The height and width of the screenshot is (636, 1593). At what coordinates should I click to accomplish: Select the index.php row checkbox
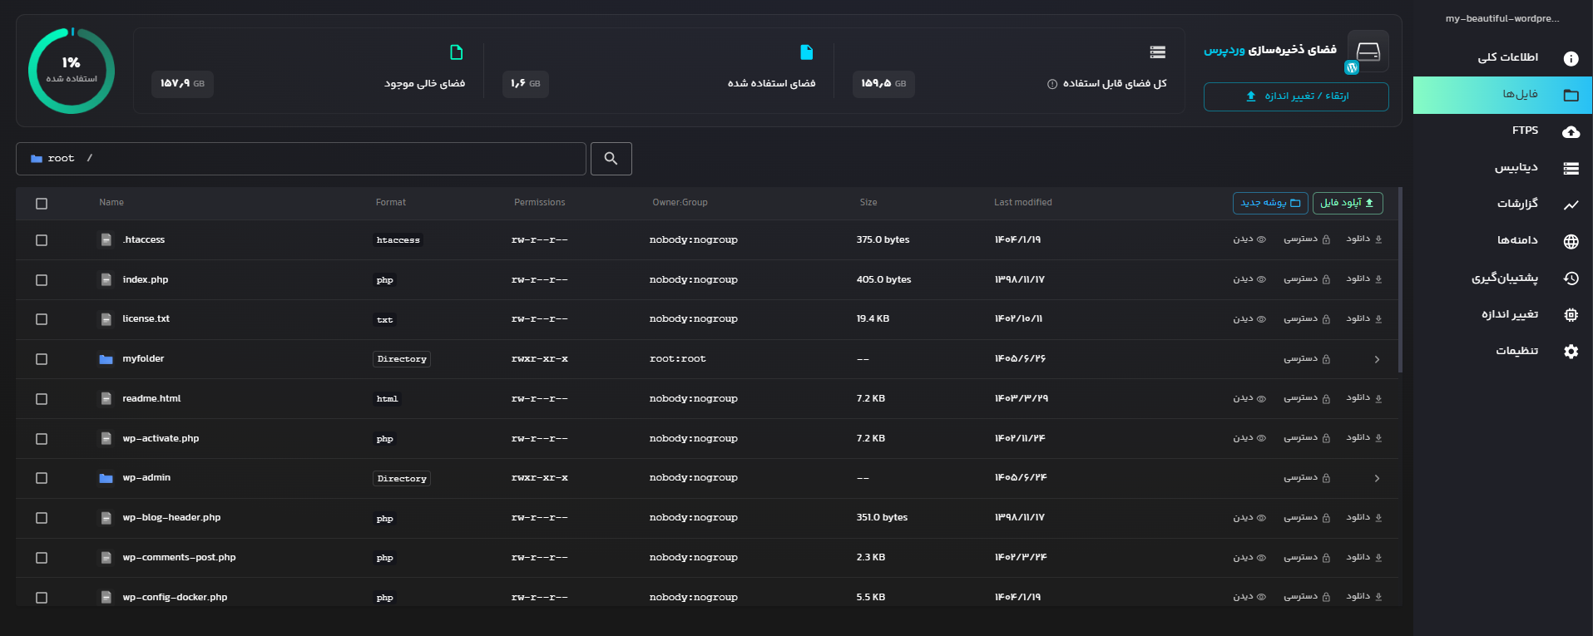coord(42,280)
